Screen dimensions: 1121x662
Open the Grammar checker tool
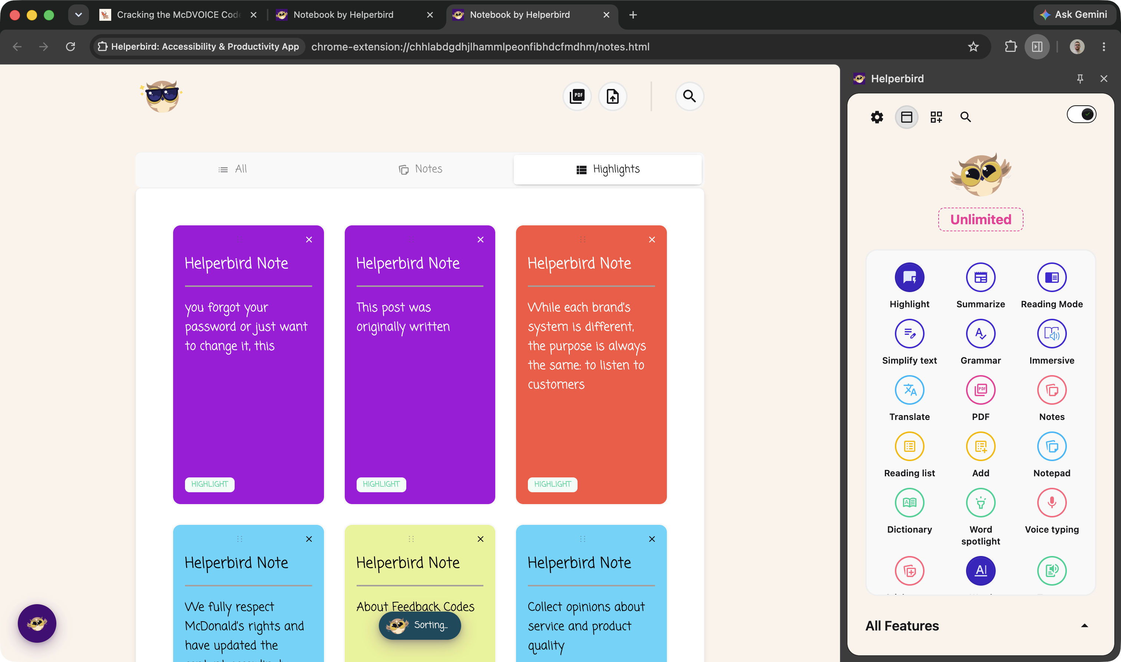pyautogui.click(x=981, y=334)
